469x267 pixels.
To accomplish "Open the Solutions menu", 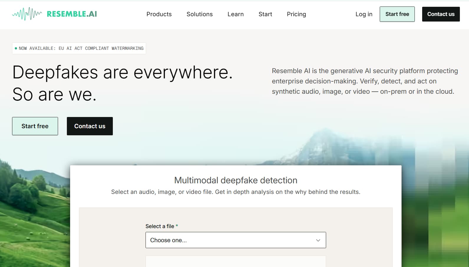I will (x=199, y=14).
